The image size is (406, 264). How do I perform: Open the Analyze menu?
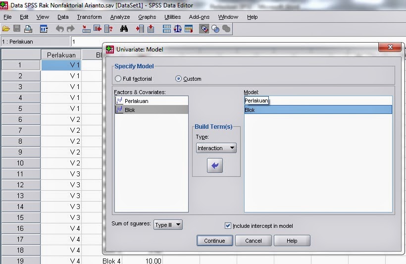(120, 17)
